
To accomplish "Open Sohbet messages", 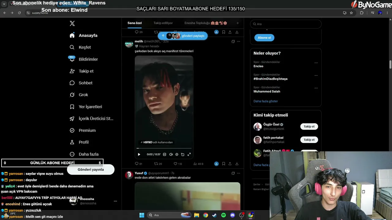I will pyautogui.click(x=81, y=83).
